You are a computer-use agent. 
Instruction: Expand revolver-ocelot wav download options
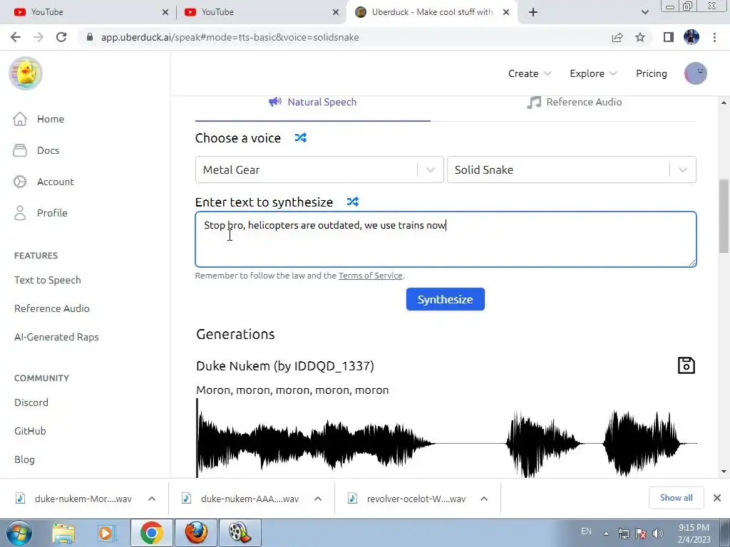[x=484, y=499]
